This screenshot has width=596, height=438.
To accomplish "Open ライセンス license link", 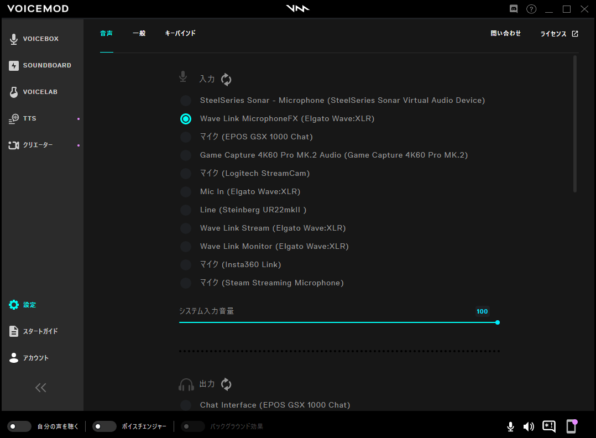I will [553, 34].
